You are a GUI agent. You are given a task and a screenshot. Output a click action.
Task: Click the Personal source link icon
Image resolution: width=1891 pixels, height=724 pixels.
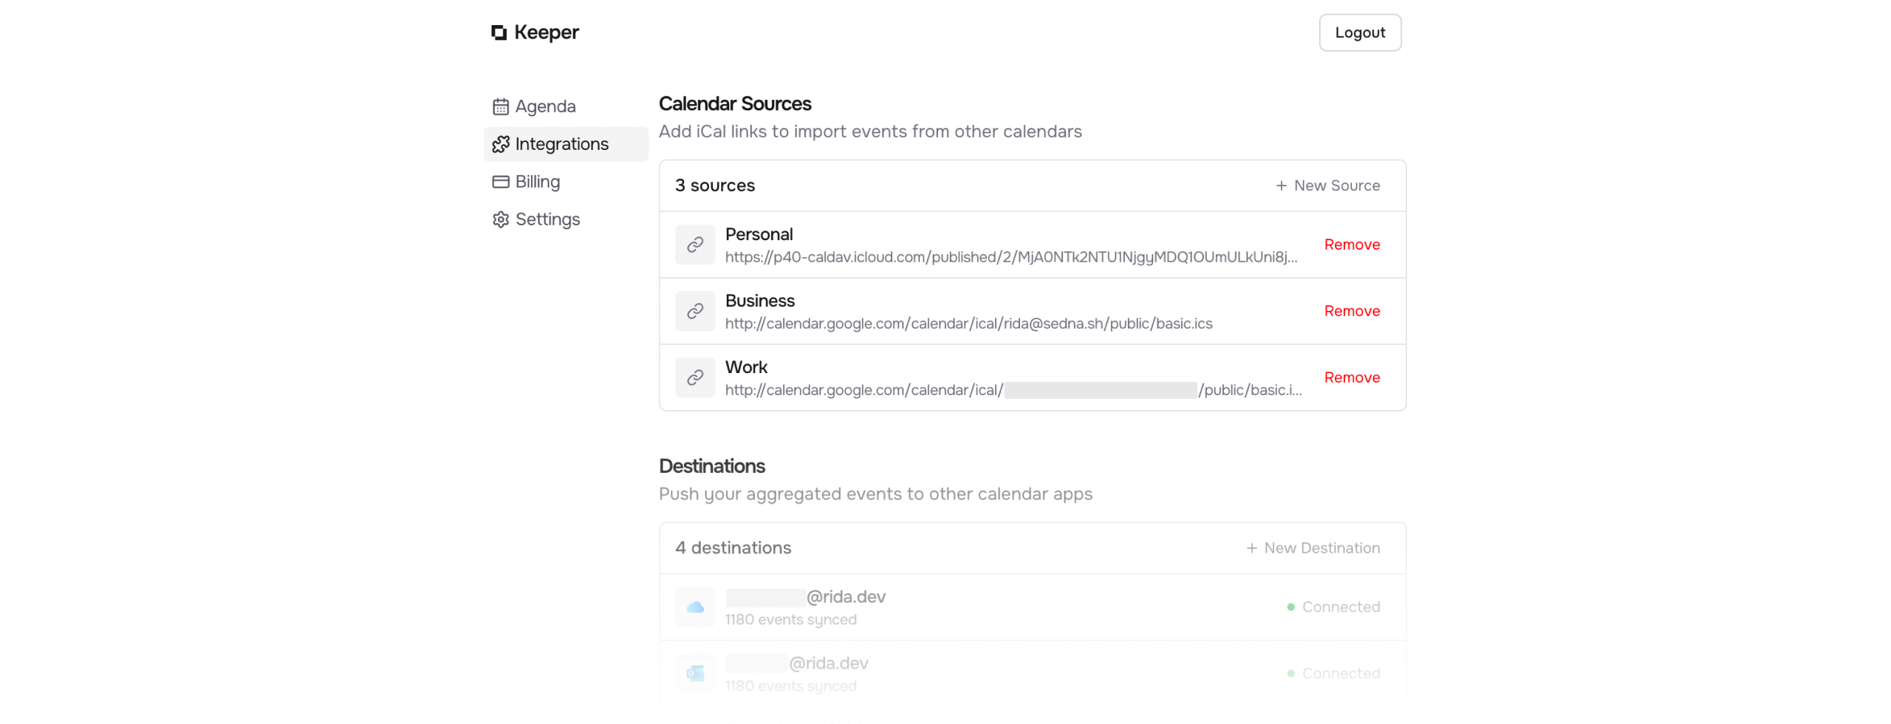coord(694,245)
